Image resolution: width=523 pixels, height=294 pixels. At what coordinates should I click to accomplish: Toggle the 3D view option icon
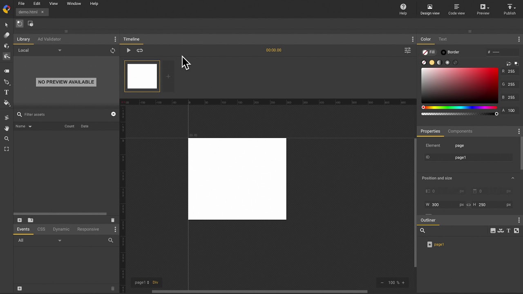click(30, 24)
